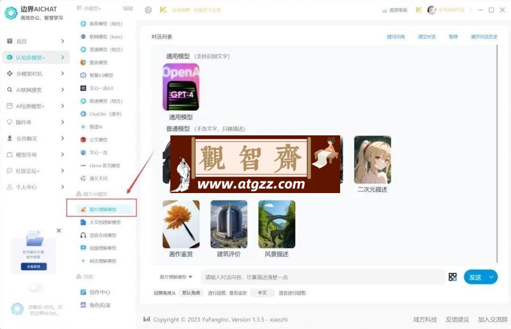Select the 联网模型 (bate) globe icon
This screenshot has width=511, height=329.
(x=83, y=37)
